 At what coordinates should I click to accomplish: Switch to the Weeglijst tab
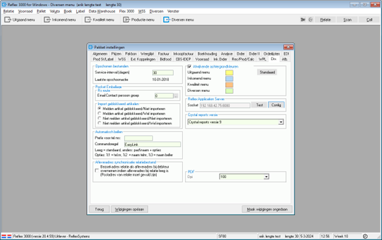pos(147,54)
